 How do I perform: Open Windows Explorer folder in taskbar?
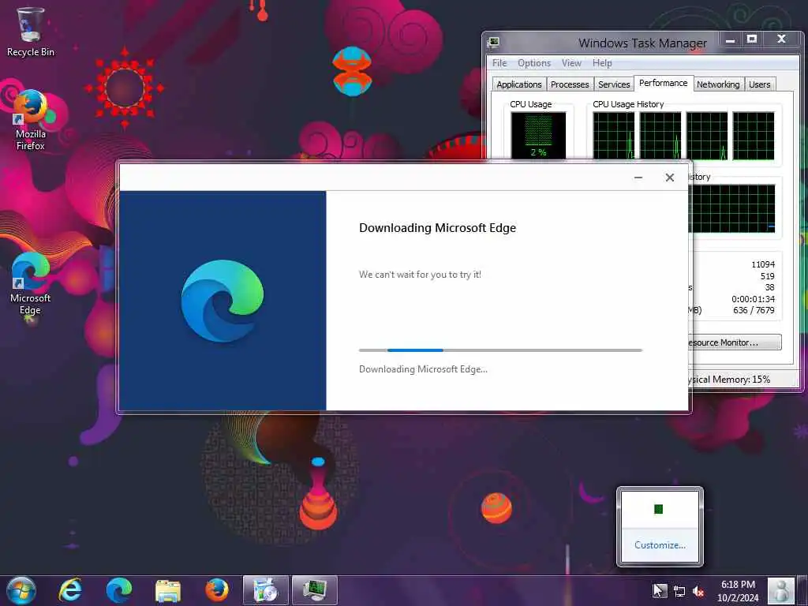[168, 590]
